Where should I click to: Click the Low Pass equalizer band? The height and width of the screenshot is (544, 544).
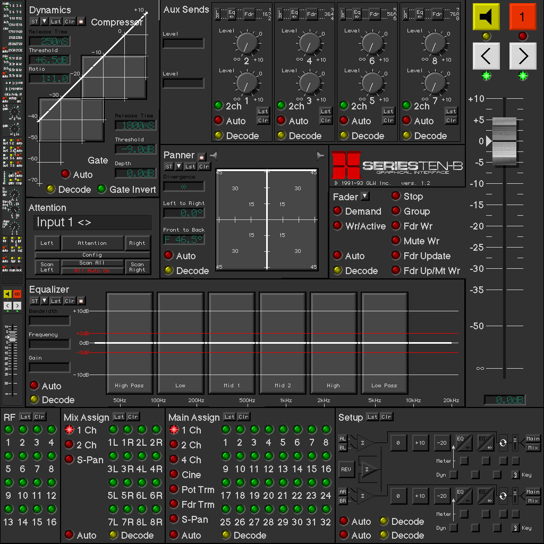coord(385,343)
